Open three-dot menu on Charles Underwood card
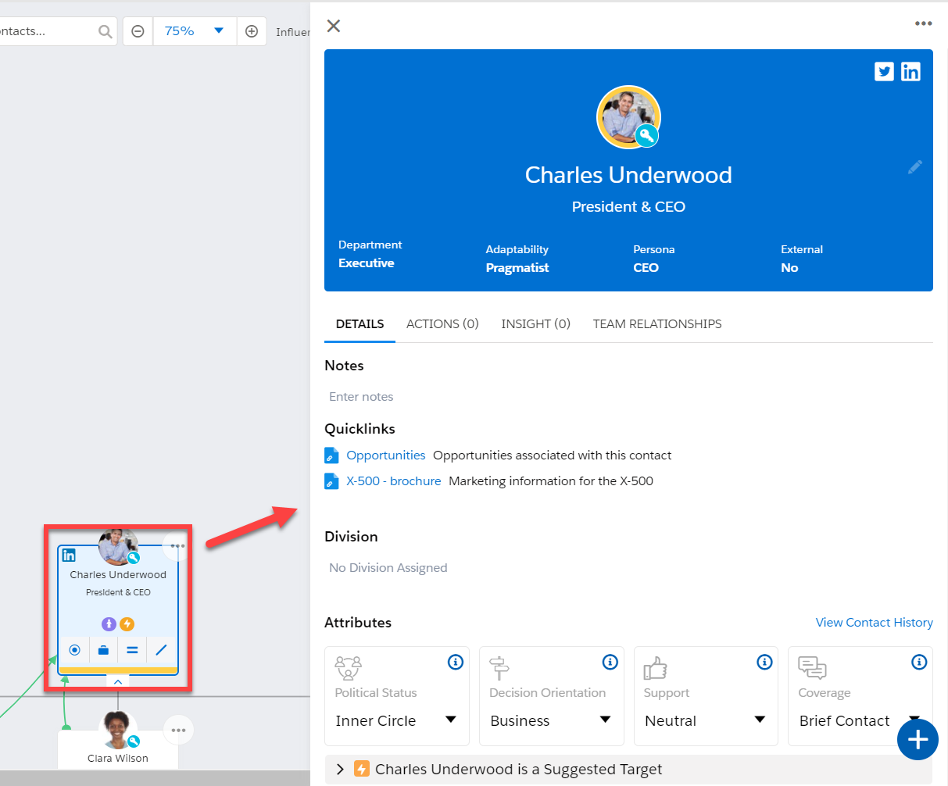This screenshot has width=948, height=786. pyautogui.click(x=177, y=546)
